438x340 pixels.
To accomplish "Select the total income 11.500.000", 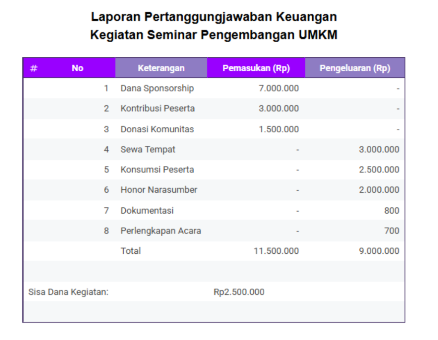I will [x=276, y=251].
